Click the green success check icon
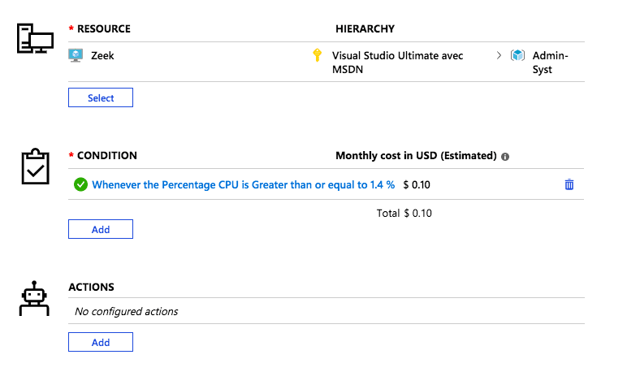The width and height of the screenshot is (640, 372). [80, 184]
